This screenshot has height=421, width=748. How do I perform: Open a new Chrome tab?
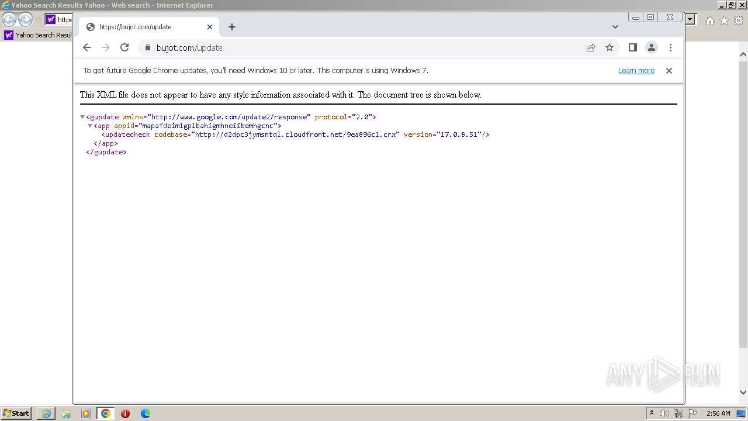232,27
